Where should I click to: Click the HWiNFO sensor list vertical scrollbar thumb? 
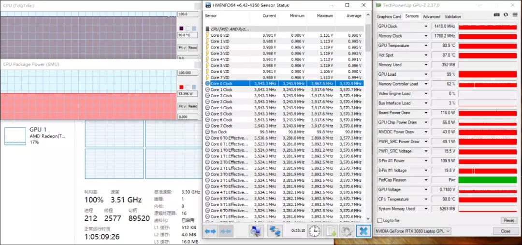[368, 38]
